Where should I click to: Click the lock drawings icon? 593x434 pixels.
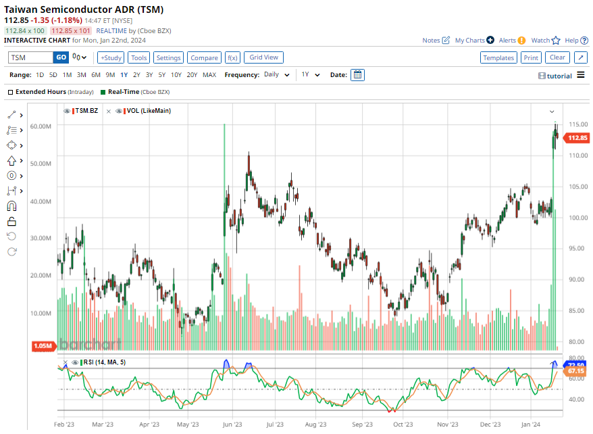tap(11, 221)
